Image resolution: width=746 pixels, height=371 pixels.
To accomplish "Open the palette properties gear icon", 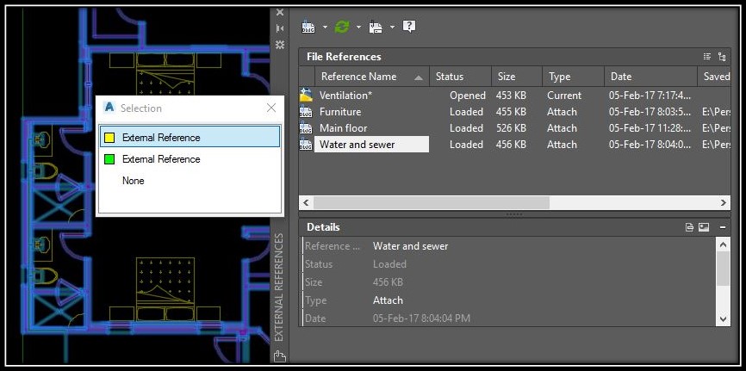I will coord(280,45).
